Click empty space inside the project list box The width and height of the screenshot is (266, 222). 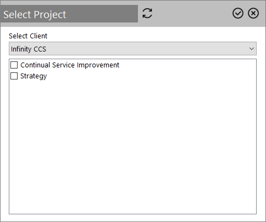tap(132, 146)
